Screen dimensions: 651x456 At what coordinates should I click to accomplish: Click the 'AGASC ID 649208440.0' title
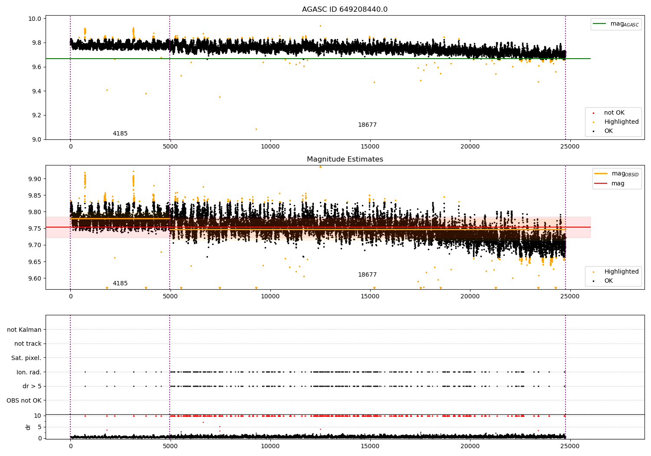click(345, 10)
